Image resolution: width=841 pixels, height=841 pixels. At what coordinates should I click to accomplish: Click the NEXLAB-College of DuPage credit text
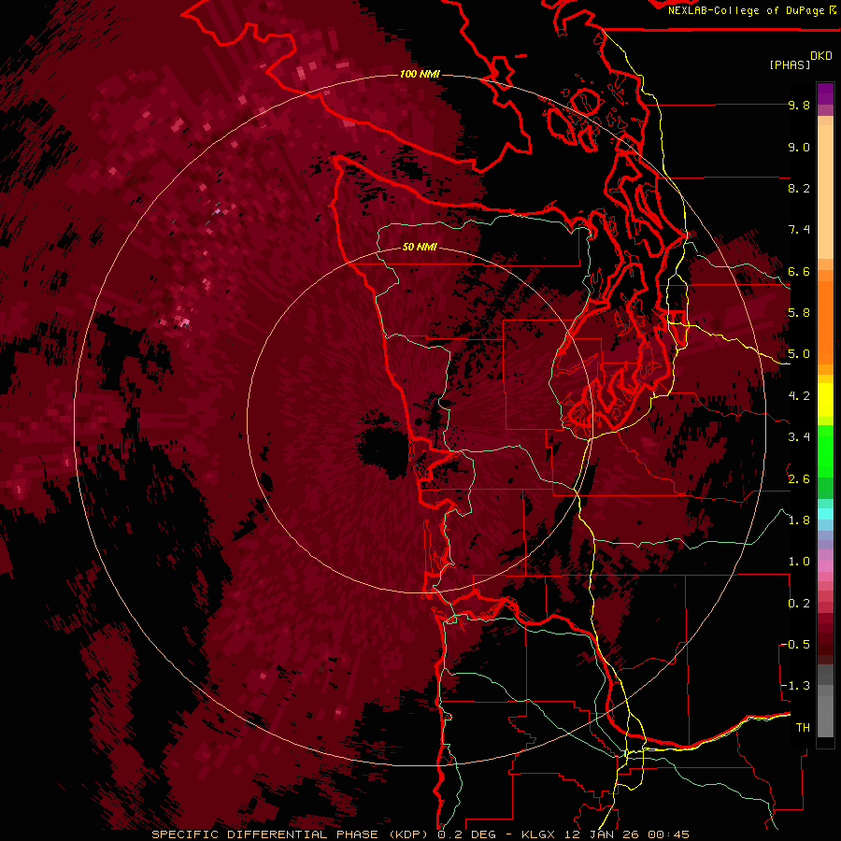pos(746,10)
